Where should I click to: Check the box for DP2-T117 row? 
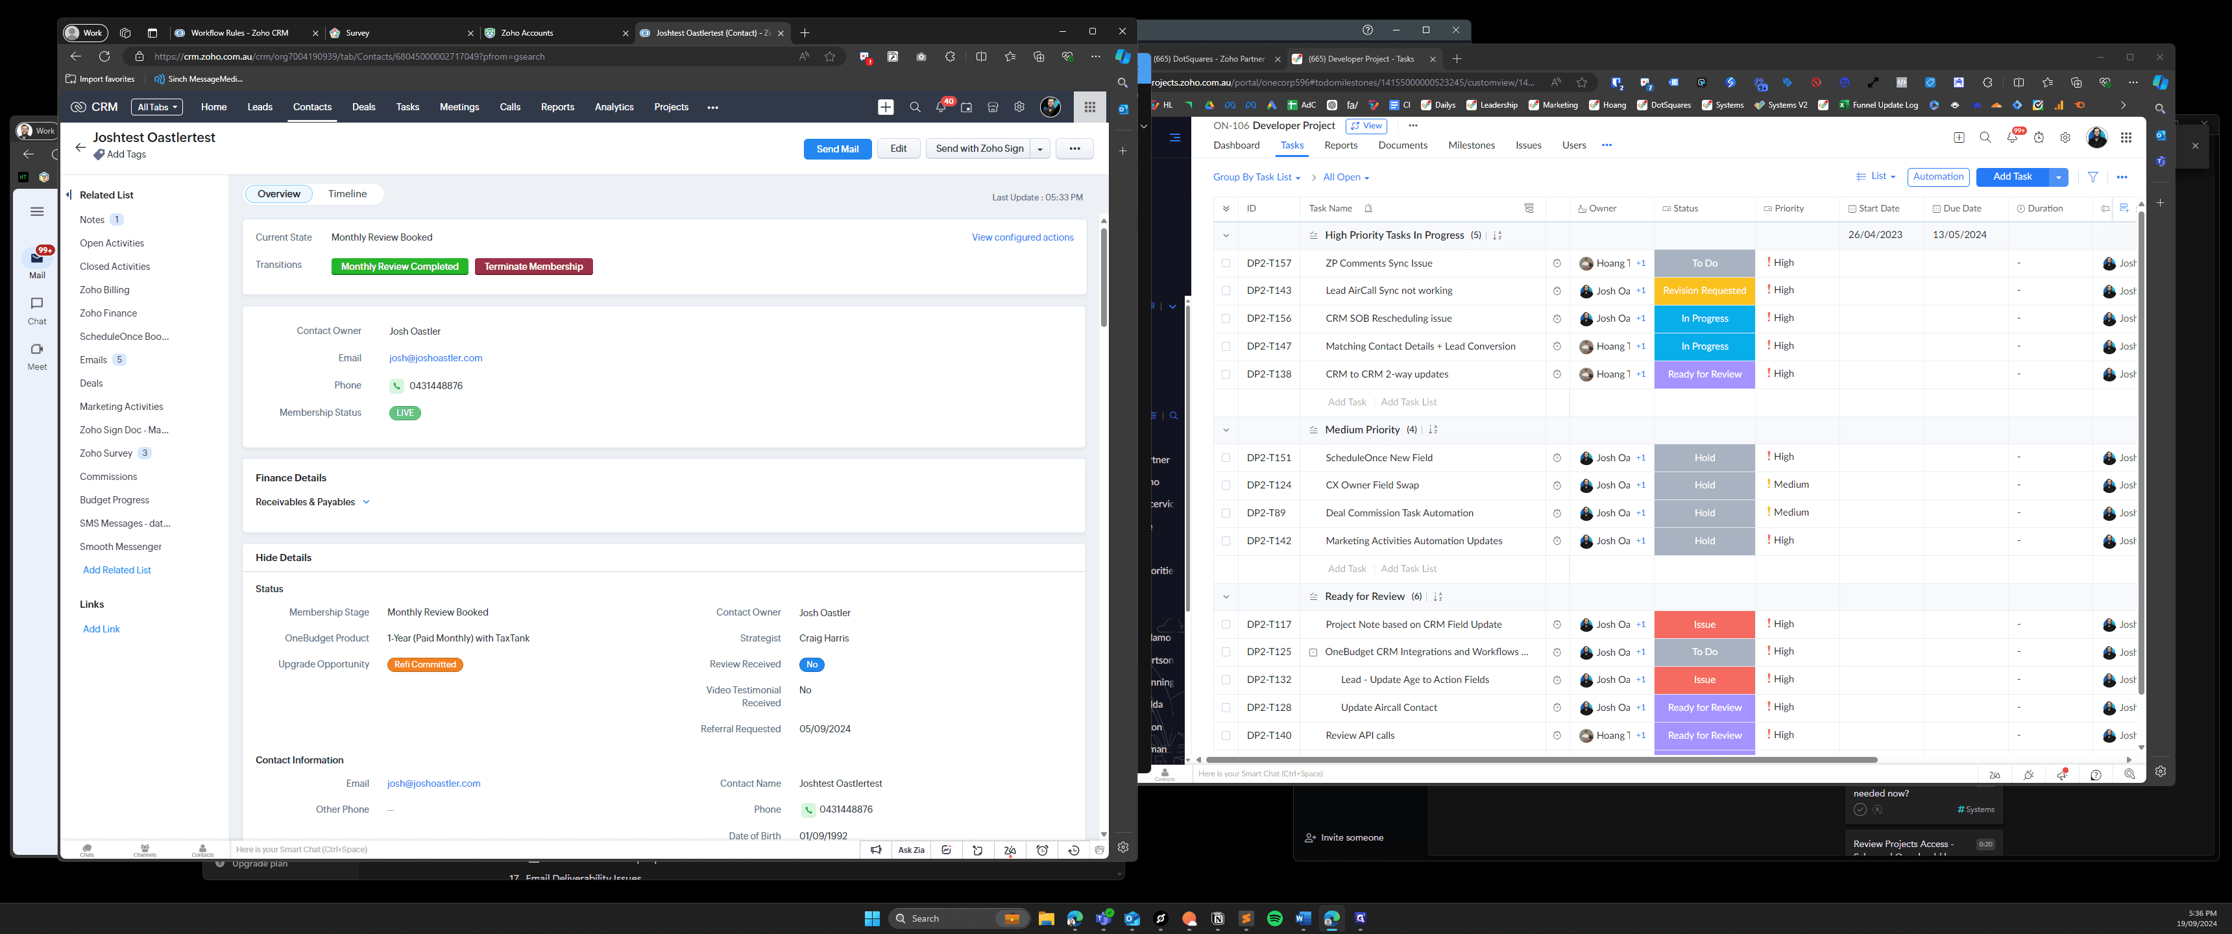(x=1225, y=625)
